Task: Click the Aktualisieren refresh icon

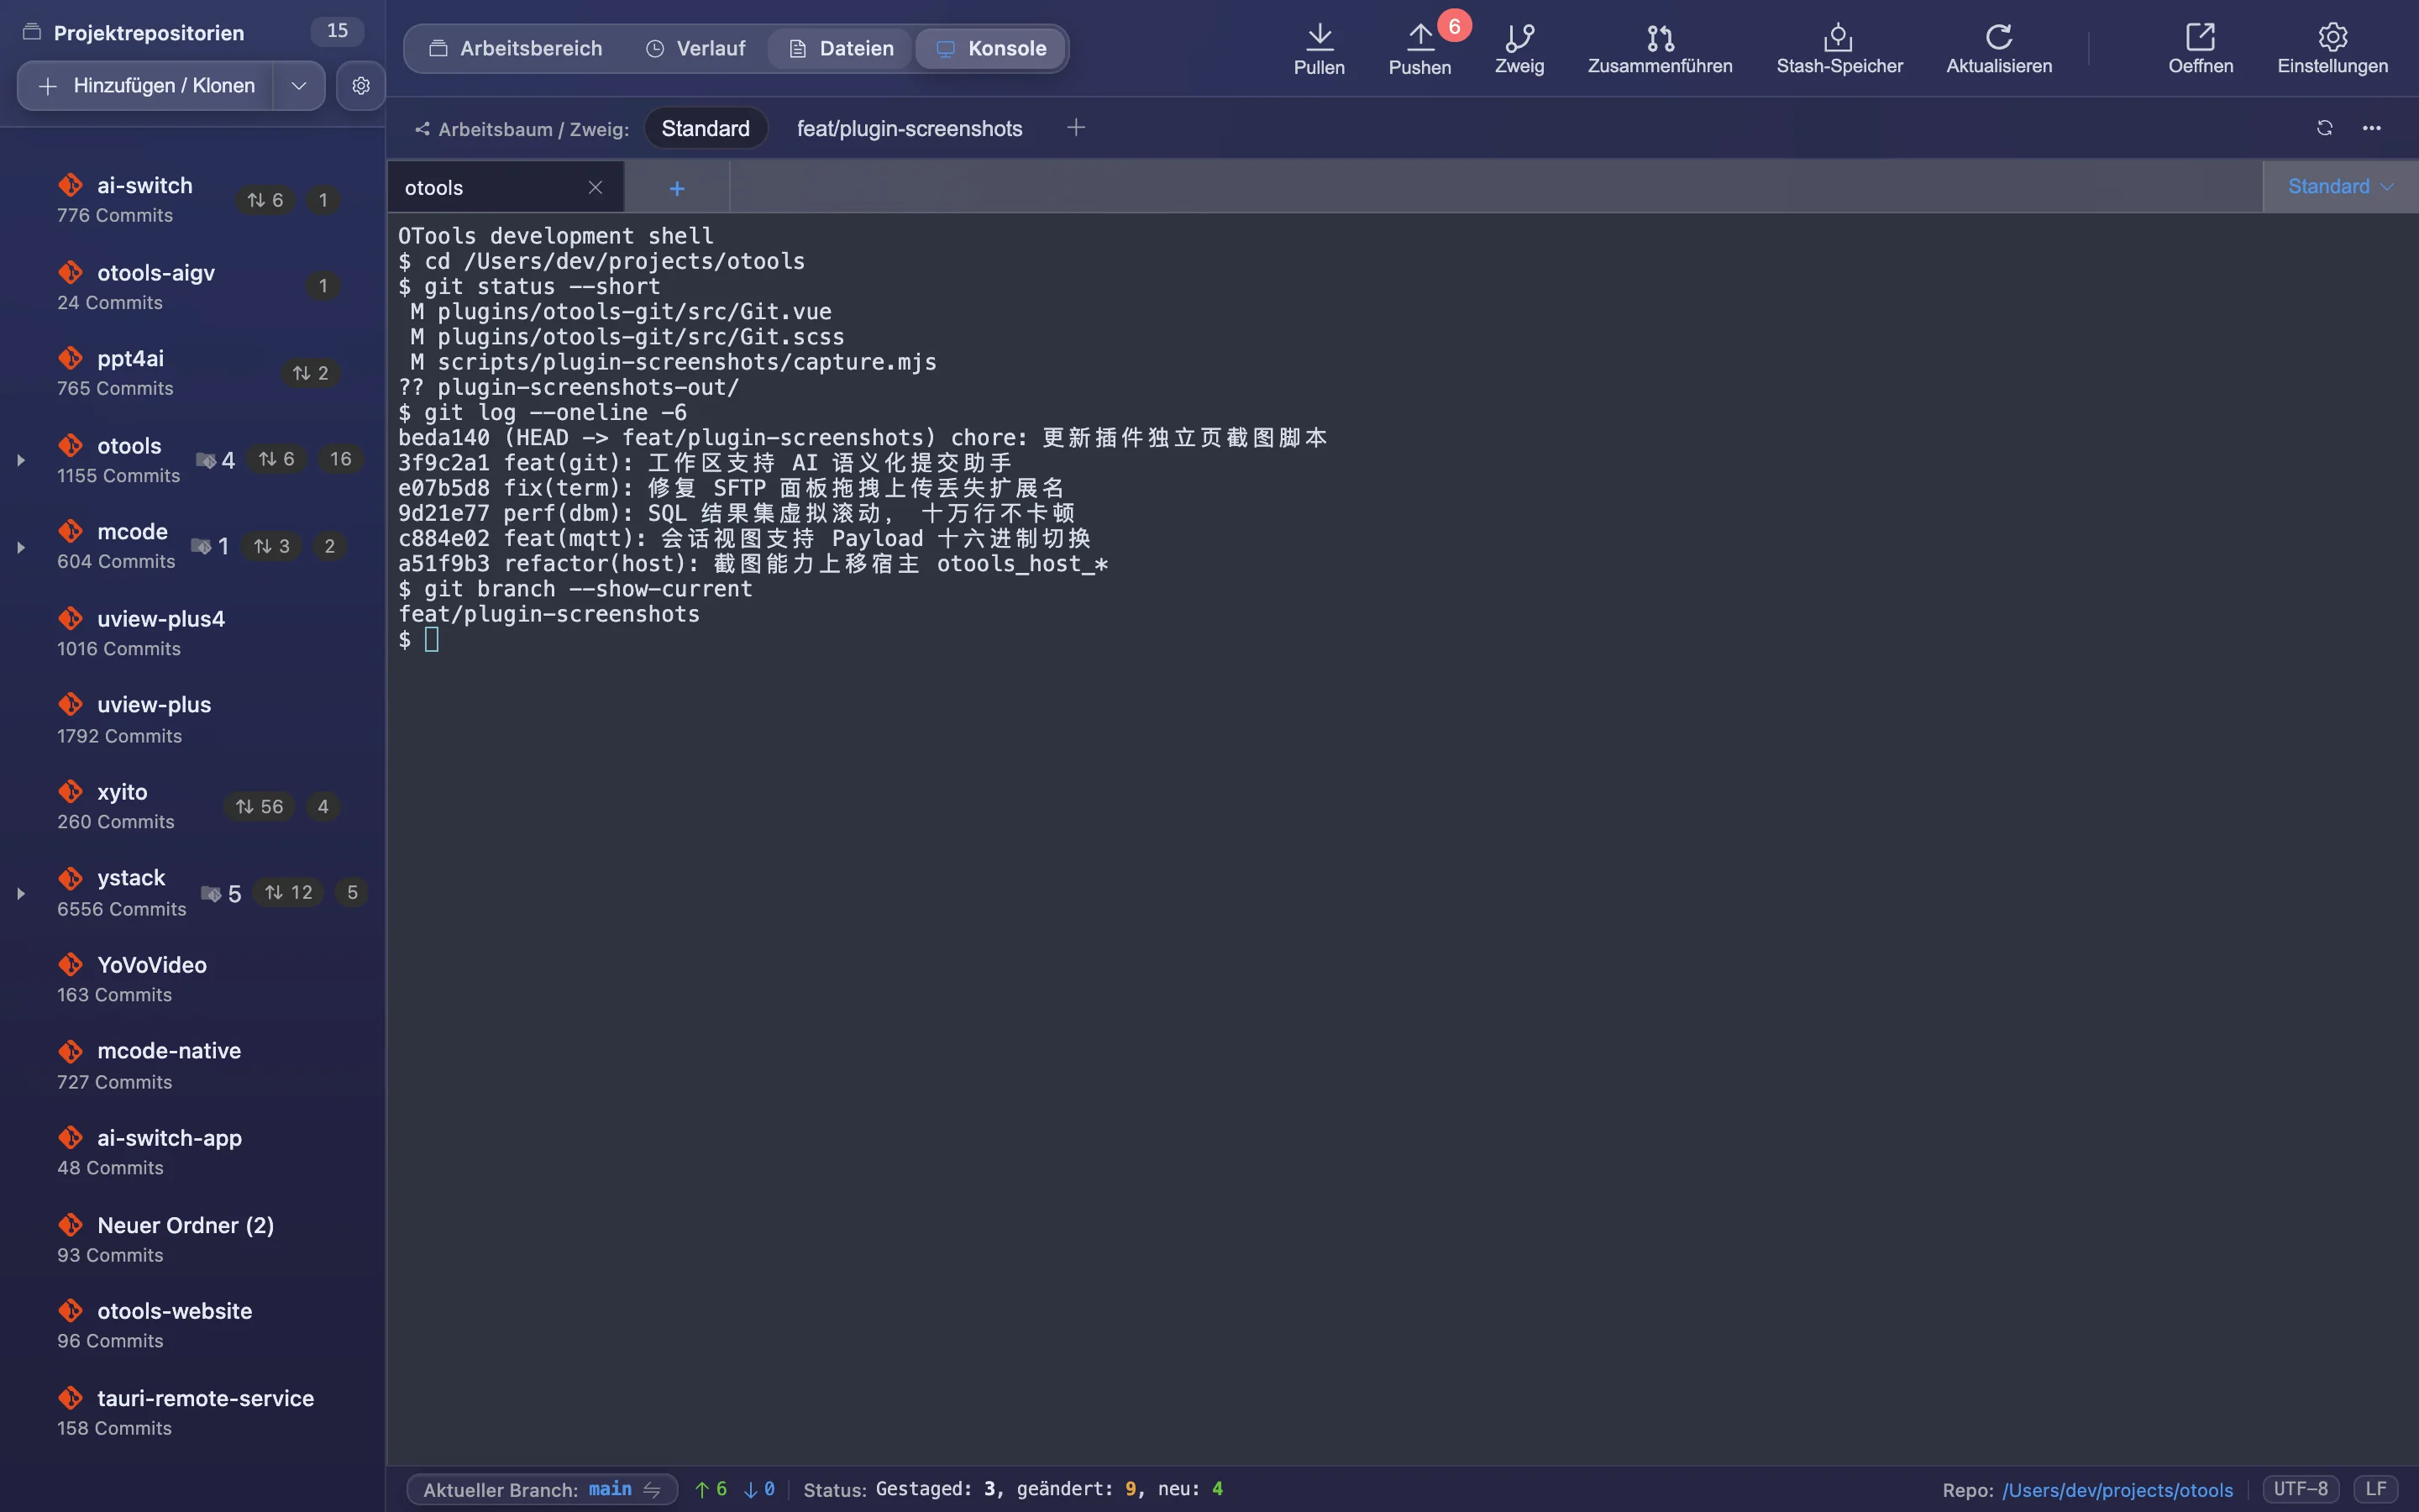Action: 1998,37
